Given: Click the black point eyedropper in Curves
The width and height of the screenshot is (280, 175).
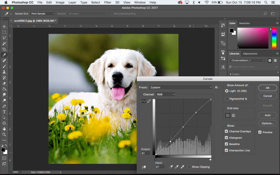Looking at the screenshot, I should point(171,167).
